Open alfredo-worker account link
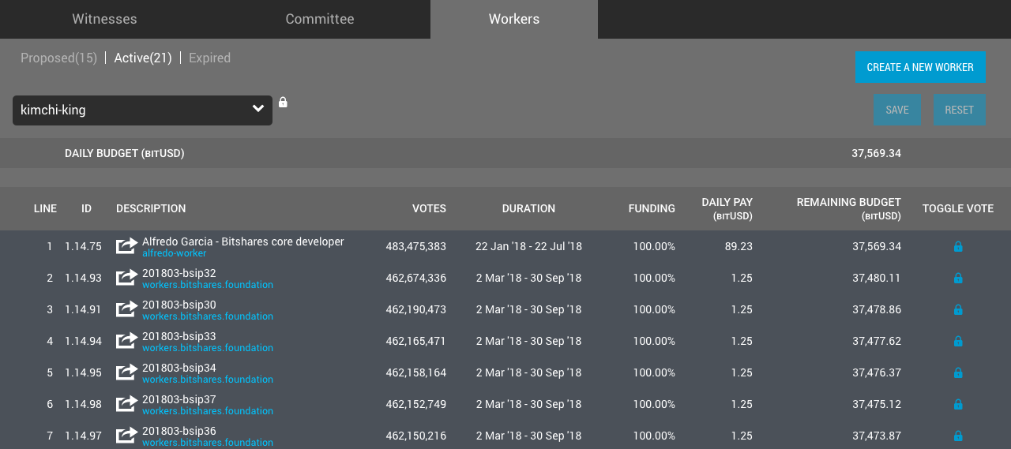The height and width of the screenshot is (449, 1011). (174, 253)
